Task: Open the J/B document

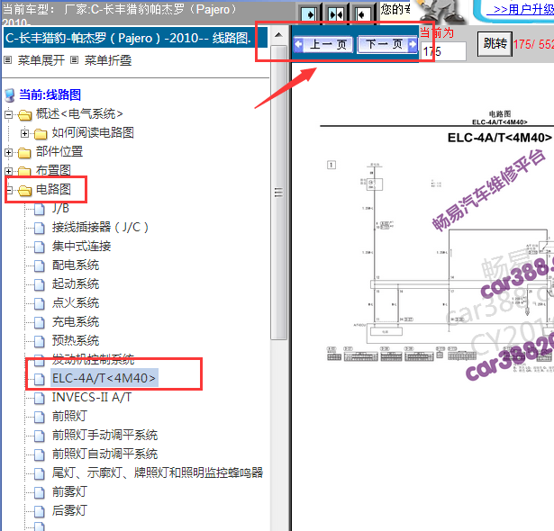Action: pos(60,208)
